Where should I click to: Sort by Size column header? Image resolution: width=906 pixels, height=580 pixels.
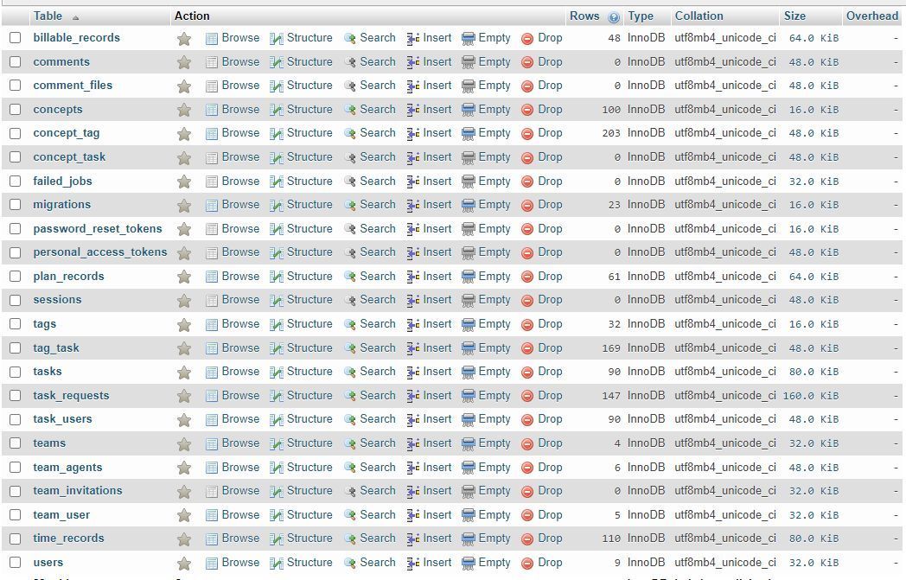point(794,16)
